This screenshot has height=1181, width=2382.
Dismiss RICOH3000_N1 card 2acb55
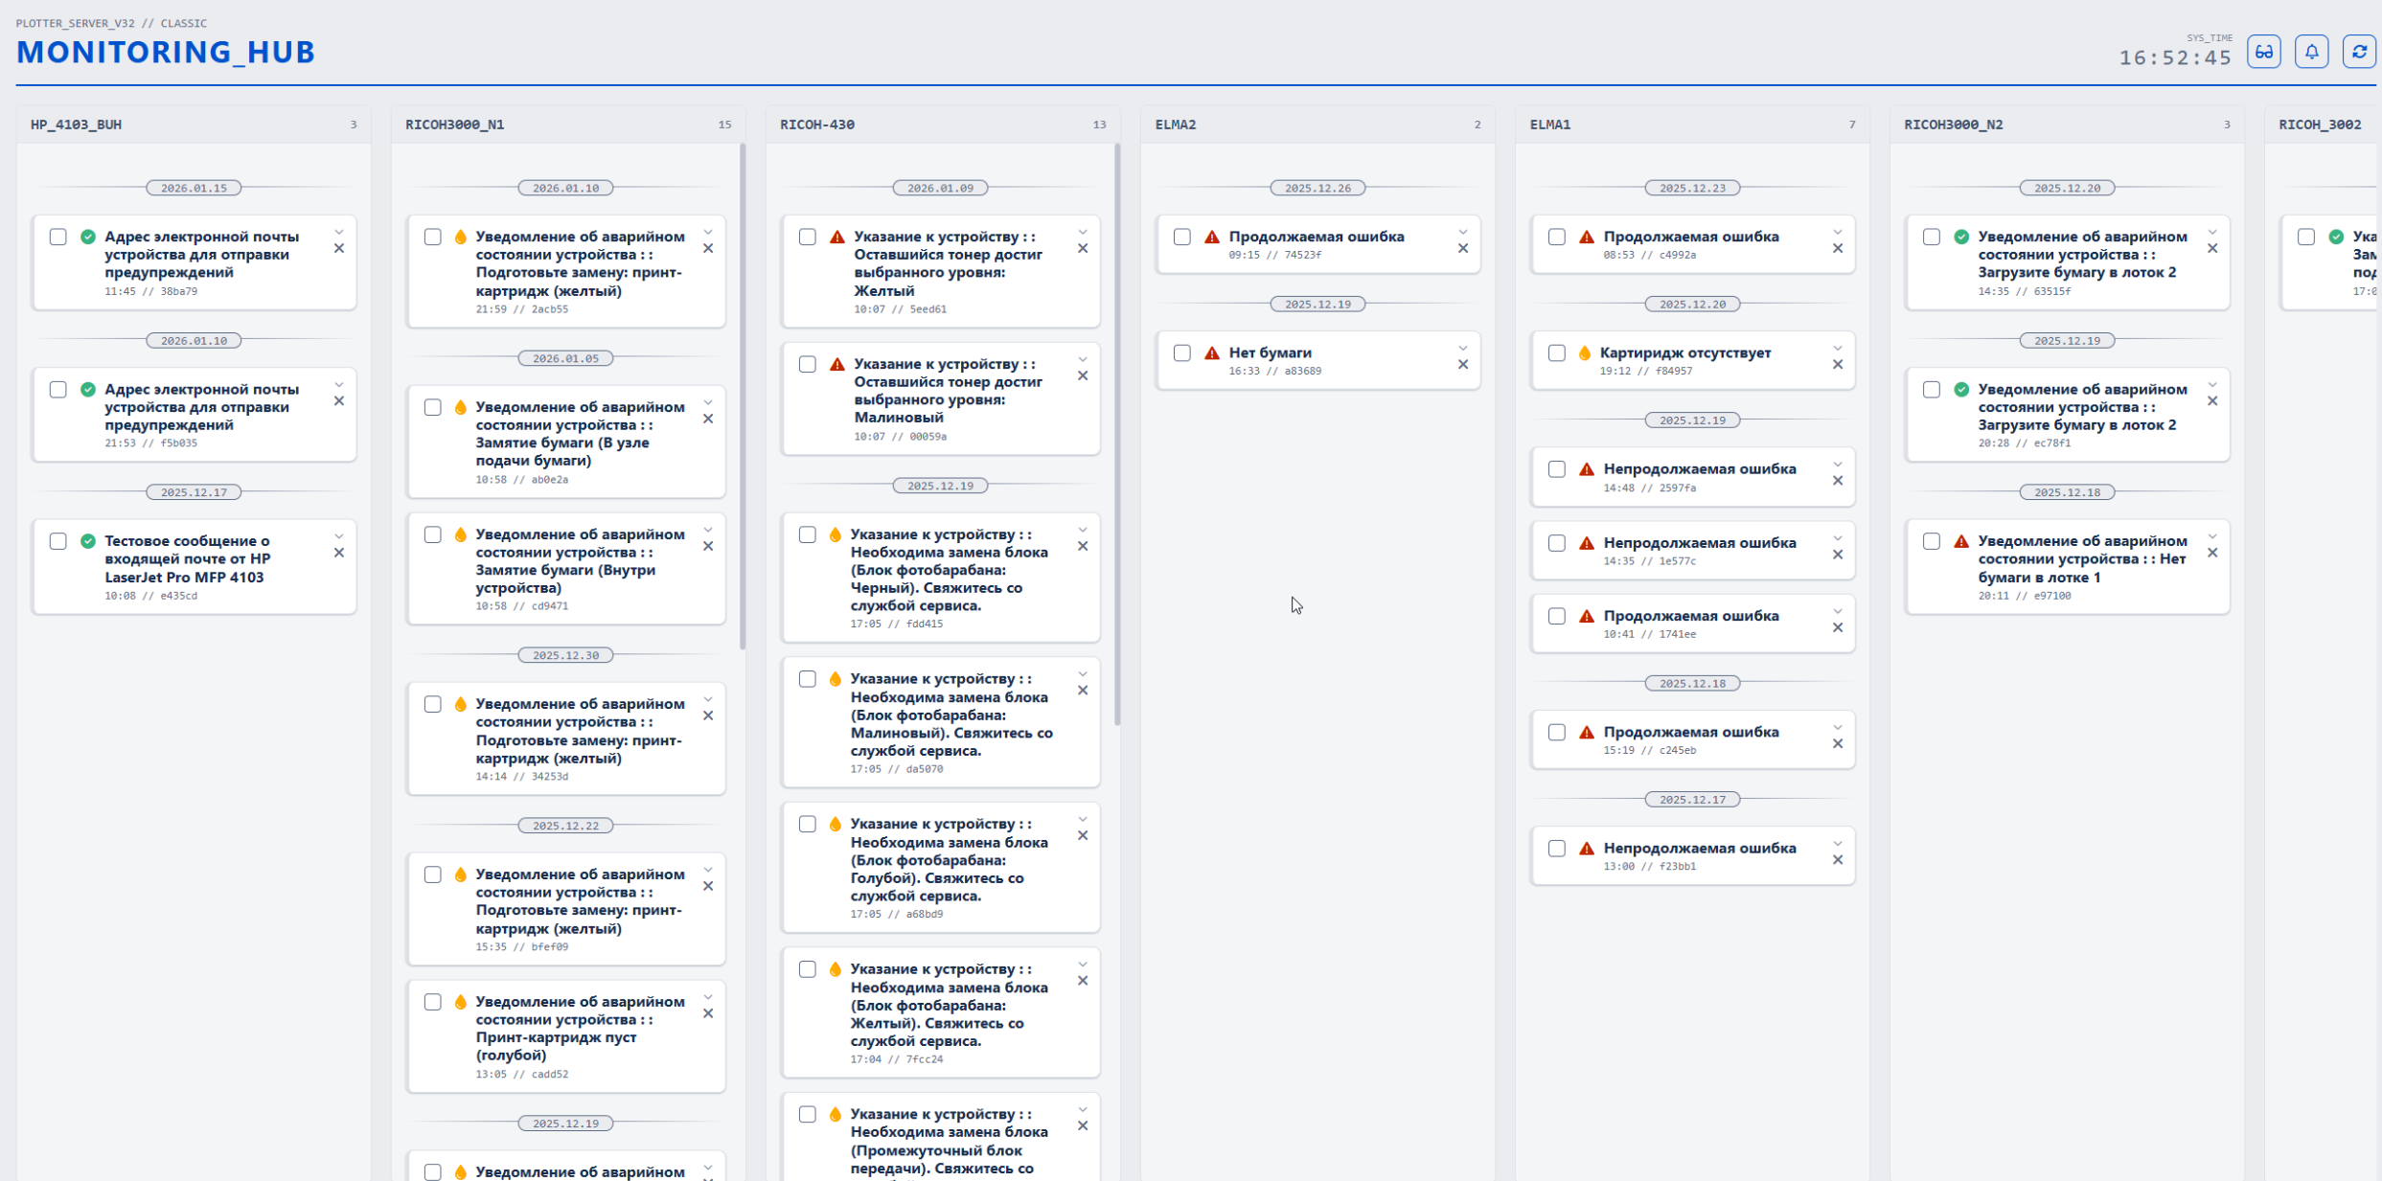(x=708, y=248)
